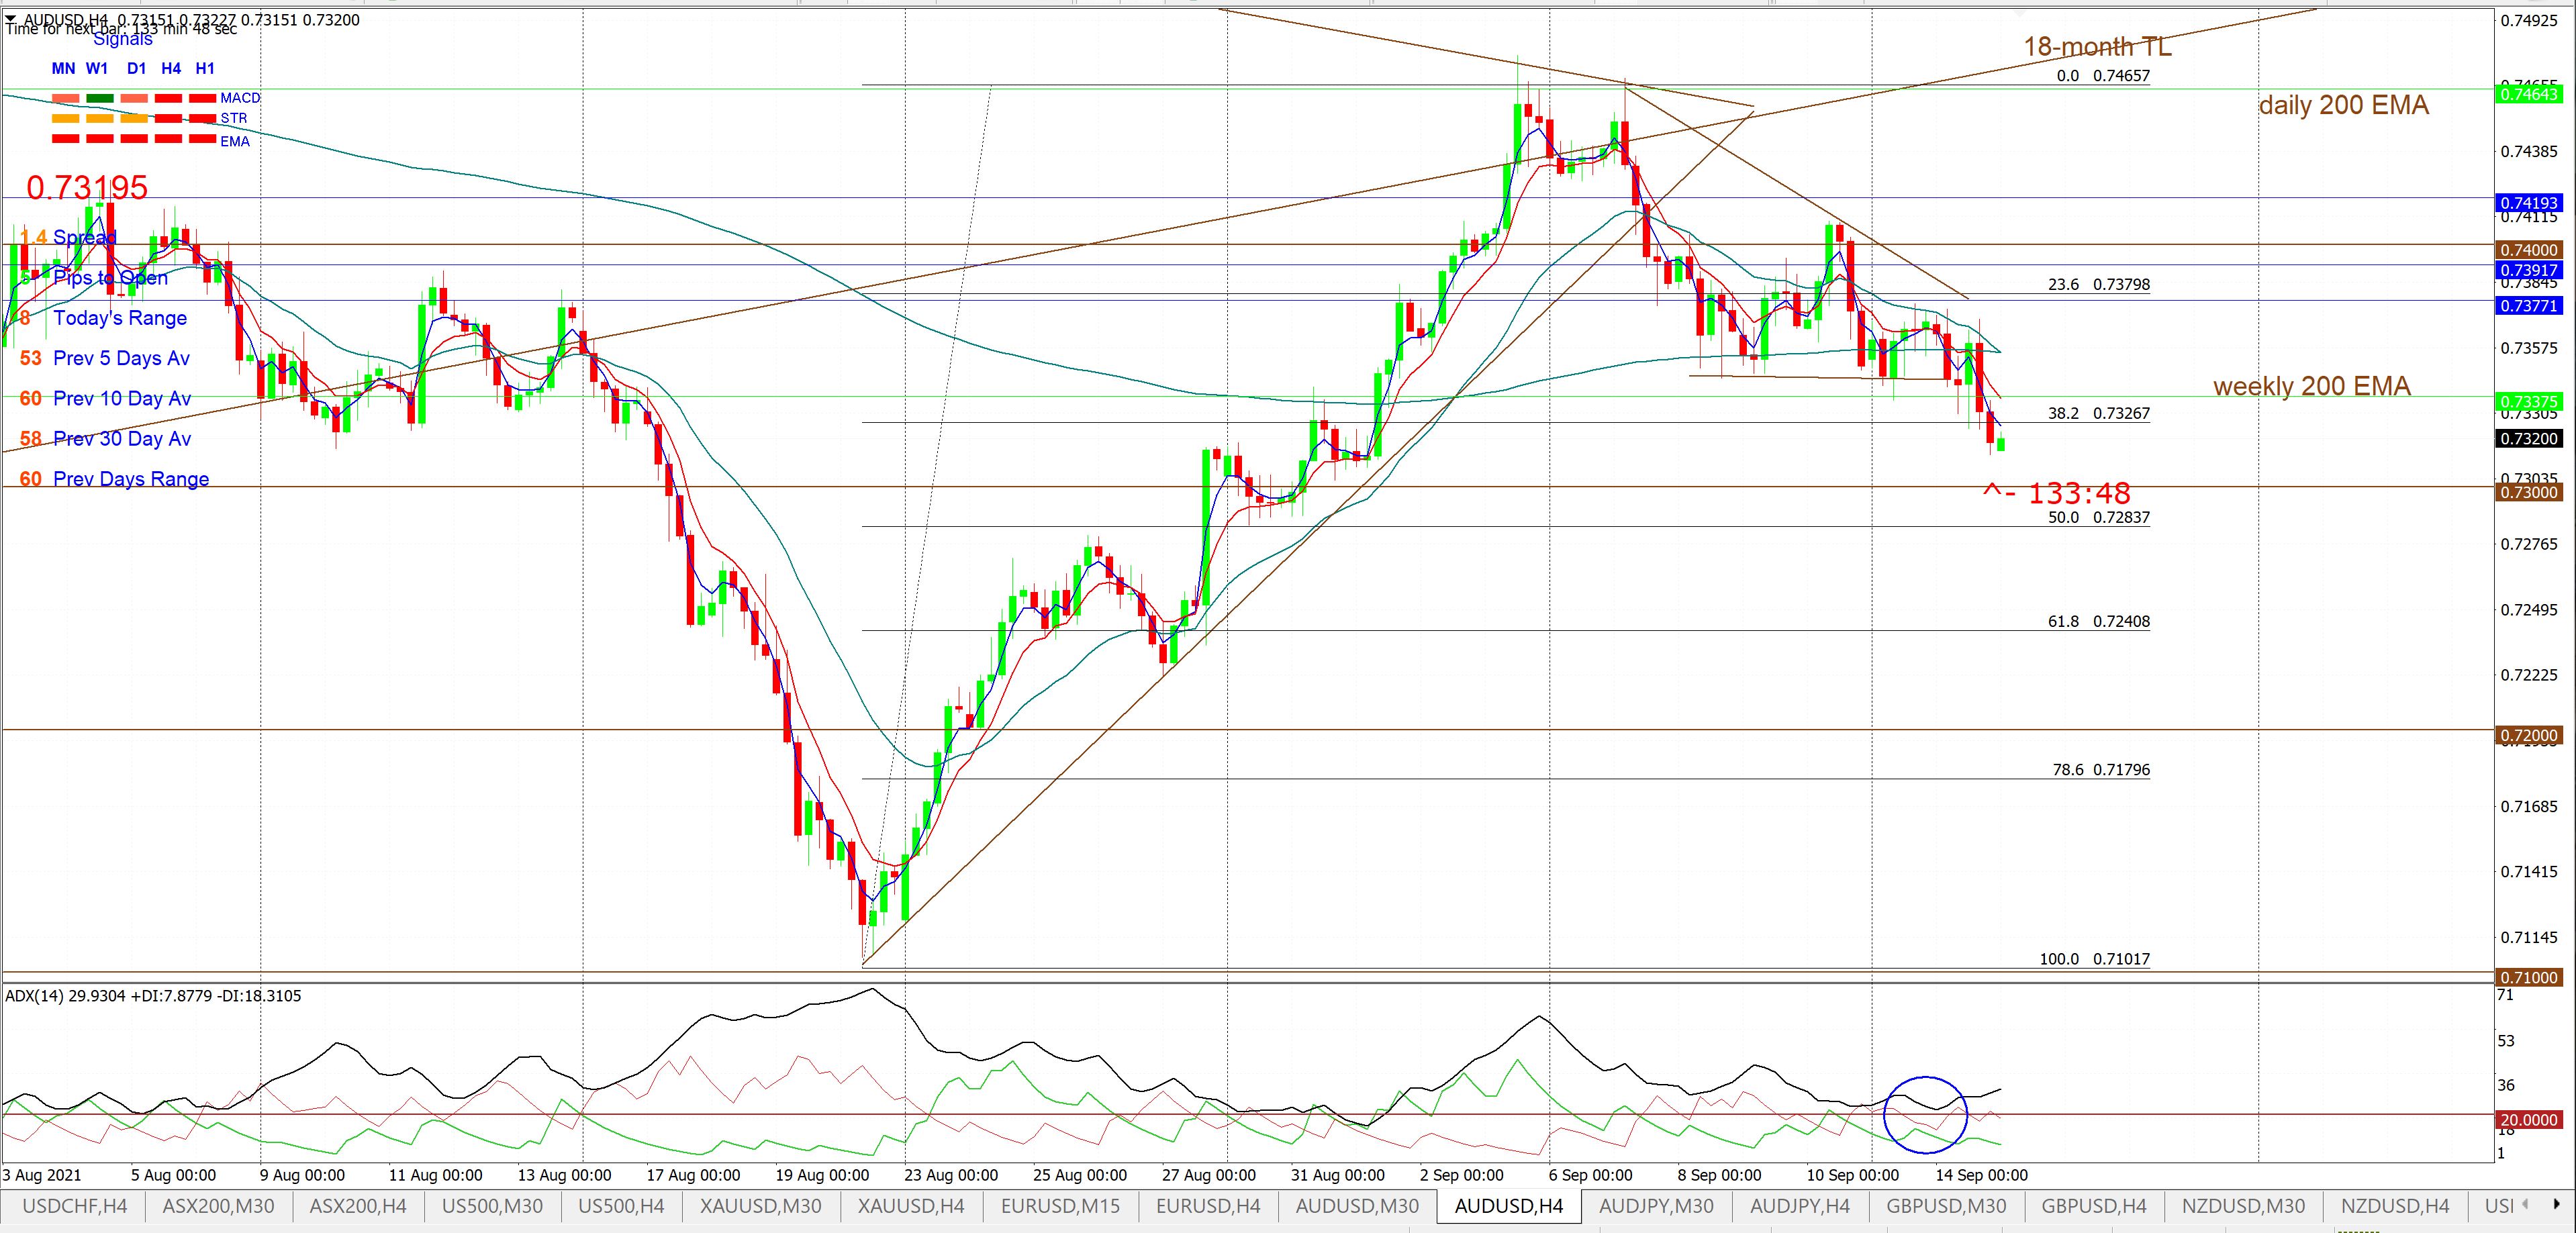The image size is (2576, 1233).
Task: Select the active AUDUSD,H4 tab
Action: tap(1509, 1206)
